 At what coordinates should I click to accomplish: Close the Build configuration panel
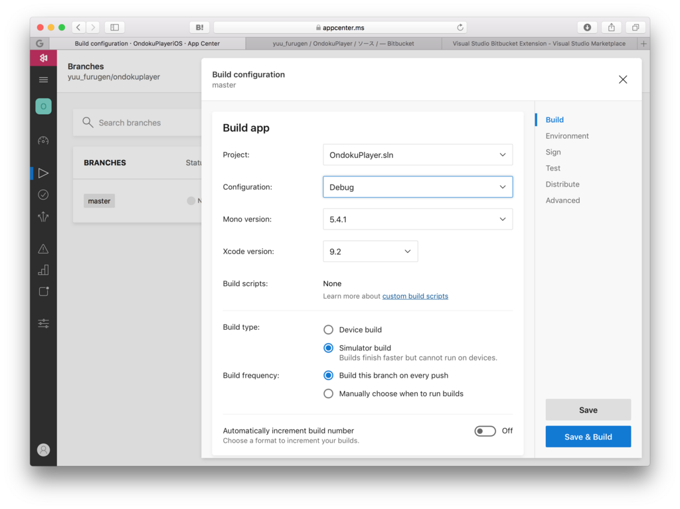623,80
